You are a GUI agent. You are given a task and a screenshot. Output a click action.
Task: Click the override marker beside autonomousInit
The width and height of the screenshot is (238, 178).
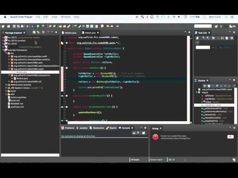tap(62, 96)
